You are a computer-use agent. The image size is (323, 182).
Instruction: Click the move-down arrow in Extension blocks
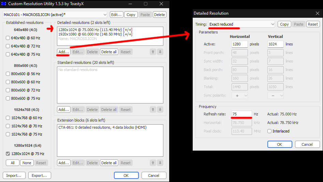point(160,163)
